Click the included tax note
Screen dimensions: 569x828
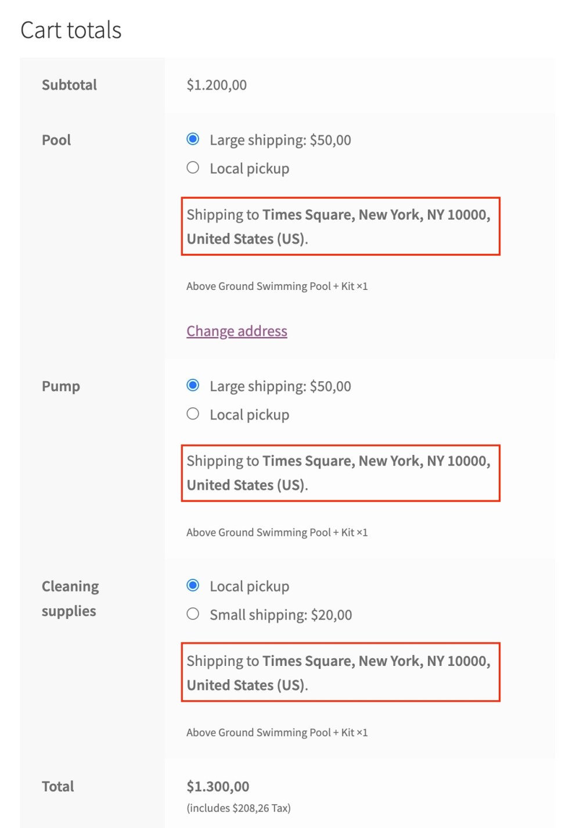(x=238, y=808)
